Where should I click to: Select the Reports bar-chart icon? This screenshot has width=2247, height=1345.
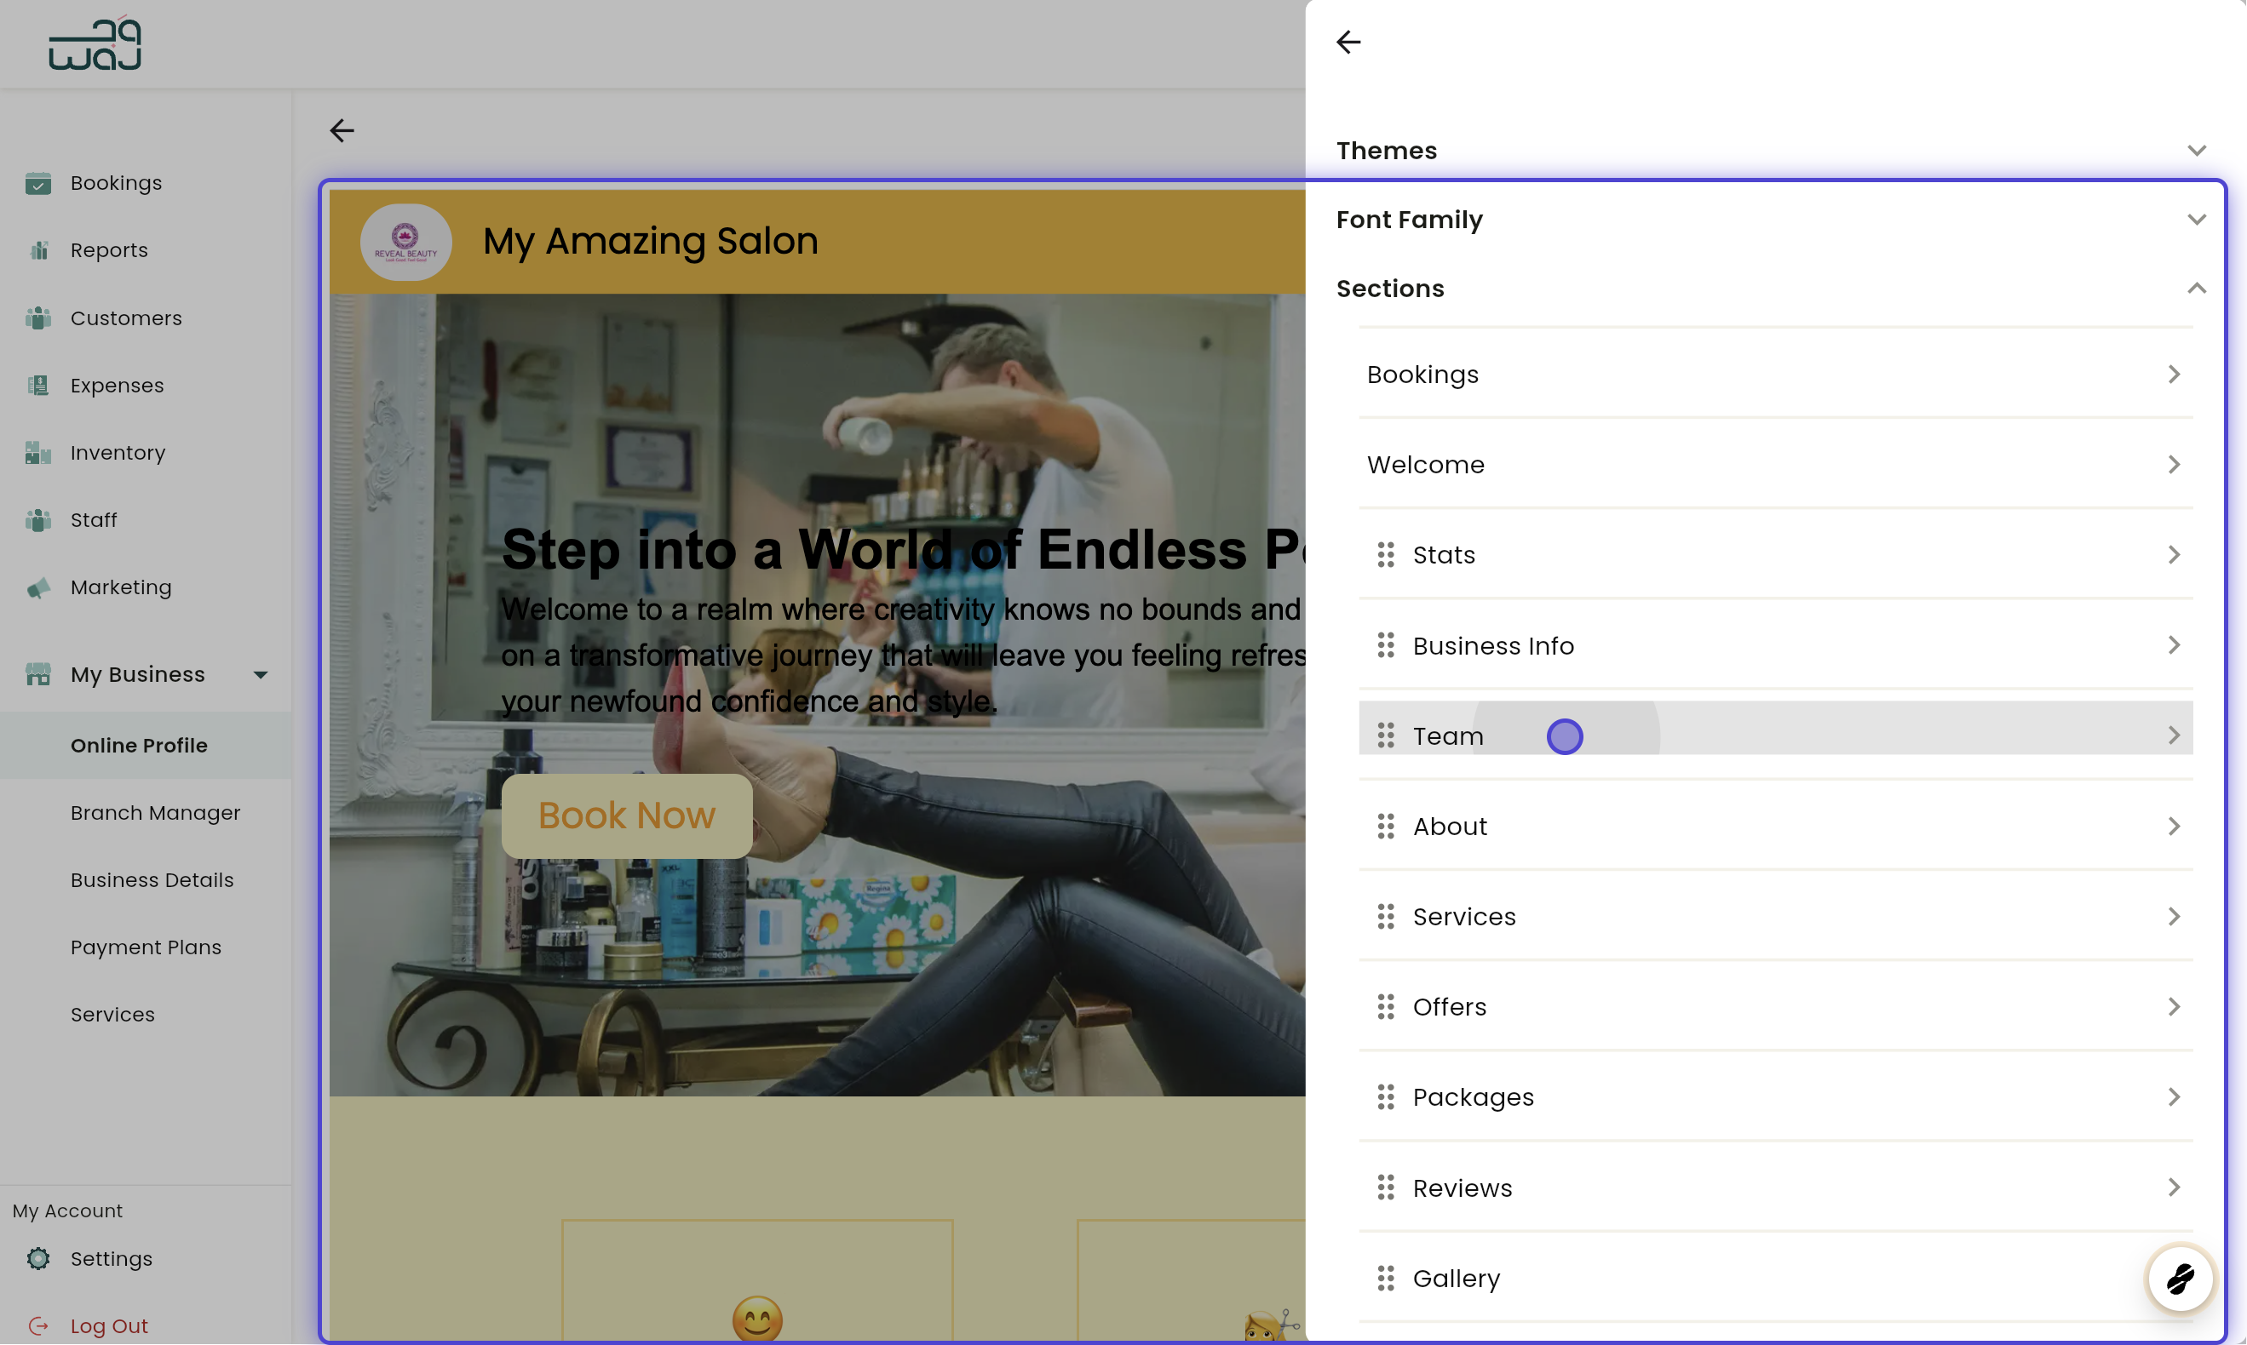(37, 250)
